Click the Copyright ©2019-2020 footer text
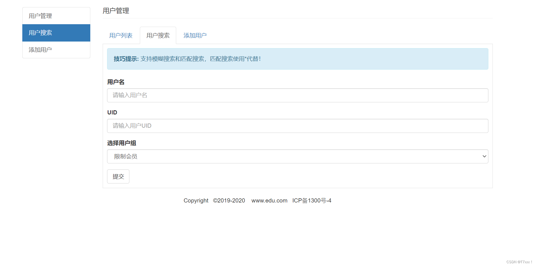This screenshot has width=536, height=266. [x=214, y=201]
